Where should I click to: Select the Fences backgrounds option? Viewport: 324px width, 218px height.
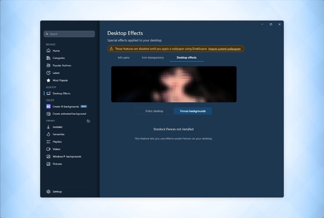193,111
